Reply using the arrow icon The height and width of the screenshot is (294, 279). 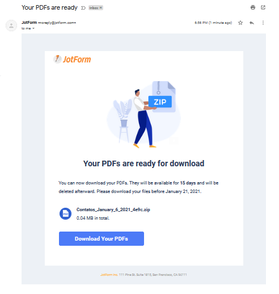point(252,23)
